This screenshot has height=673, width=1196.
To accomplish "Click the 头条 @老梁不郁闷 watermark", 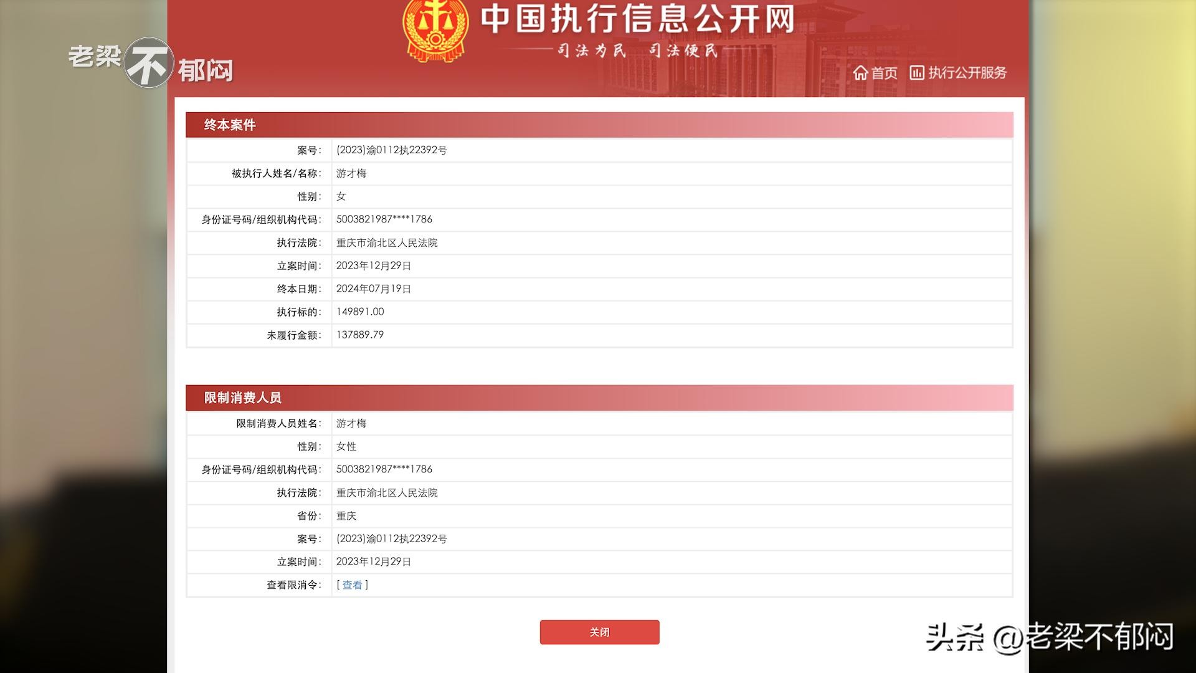I will 1049,637.
